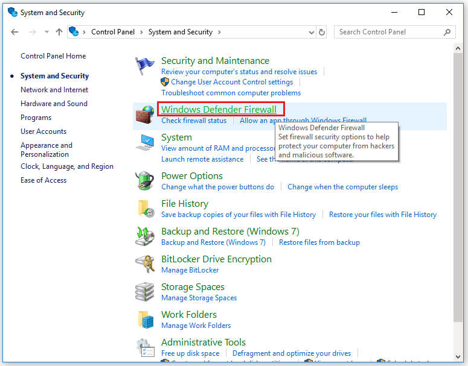The height and width of the screenshot is (366, 468).
Task: Open Programs category in the sidebar
Action: point(36,118)
